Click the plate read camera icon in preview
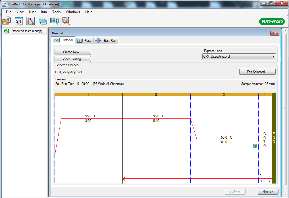The width and height of the screenshot is (289, 198). coord(255,146)
